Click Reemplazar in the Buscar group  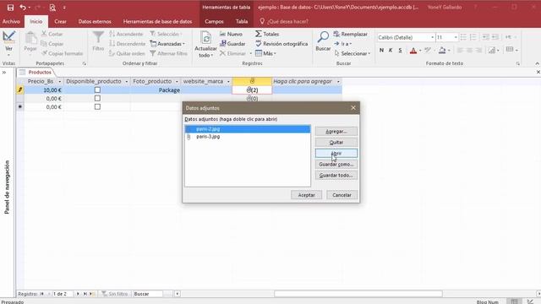[351, 34]
